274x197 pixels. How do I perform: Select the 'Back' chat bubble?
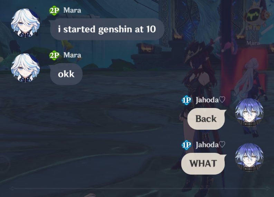207,119
